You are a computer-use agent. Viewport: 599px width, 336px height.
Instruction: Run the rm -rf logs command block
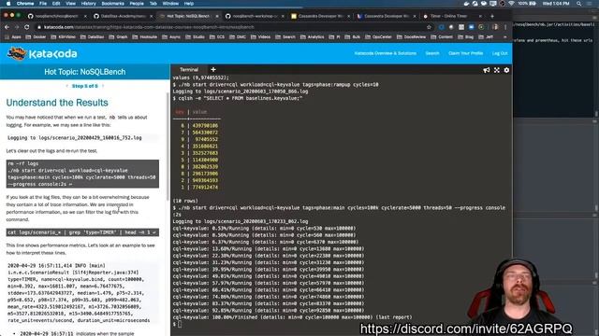coord(82,174)
